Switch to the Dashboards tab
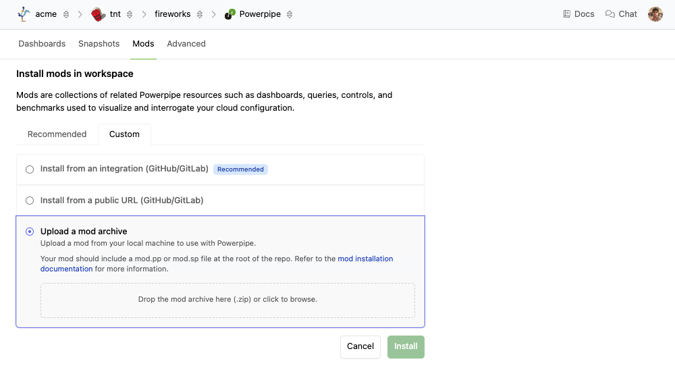Viewport: 675px width, 372px height. pos(42,44)
